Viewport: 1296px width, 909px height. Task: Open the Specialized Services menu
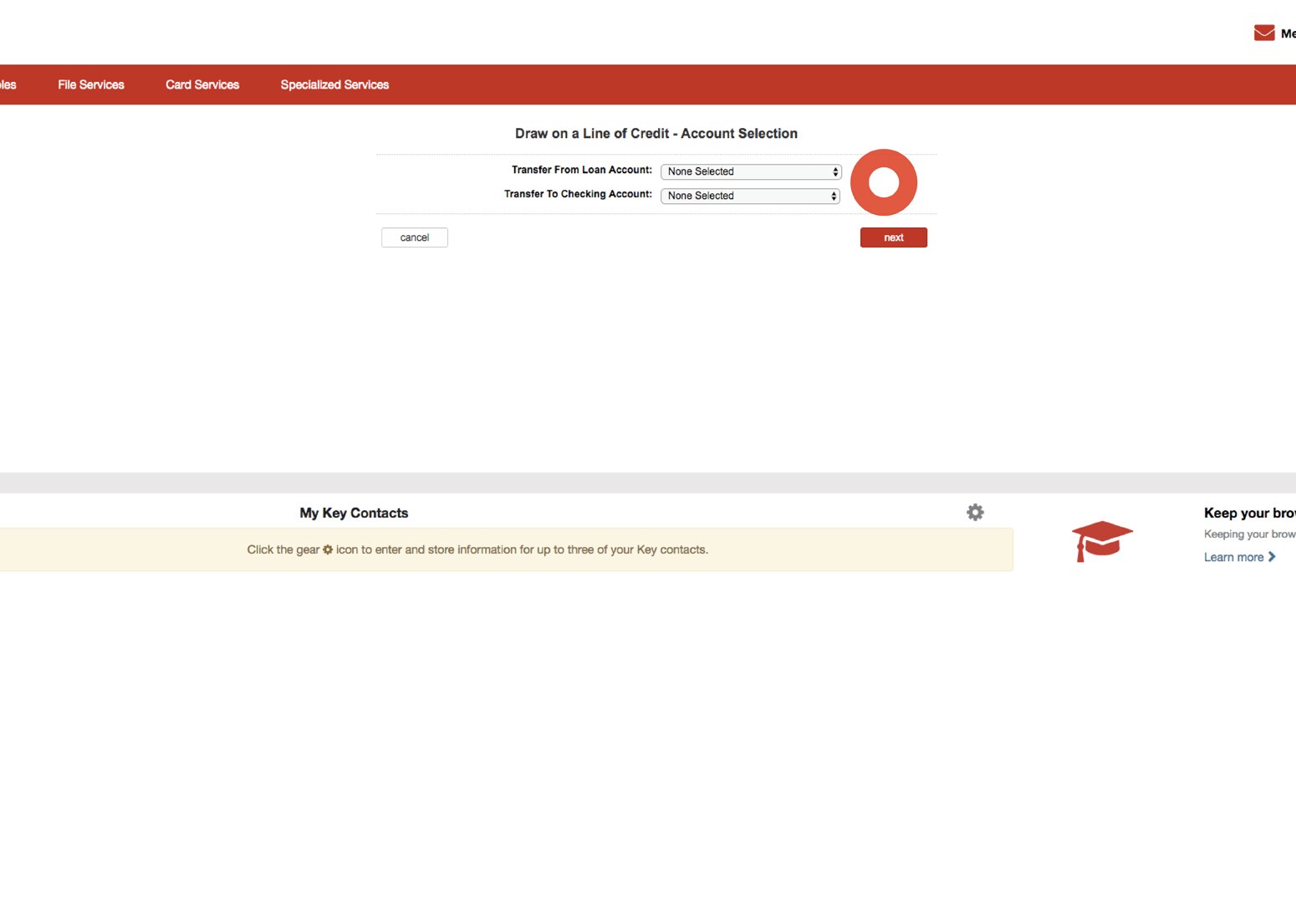pos(334,84)
